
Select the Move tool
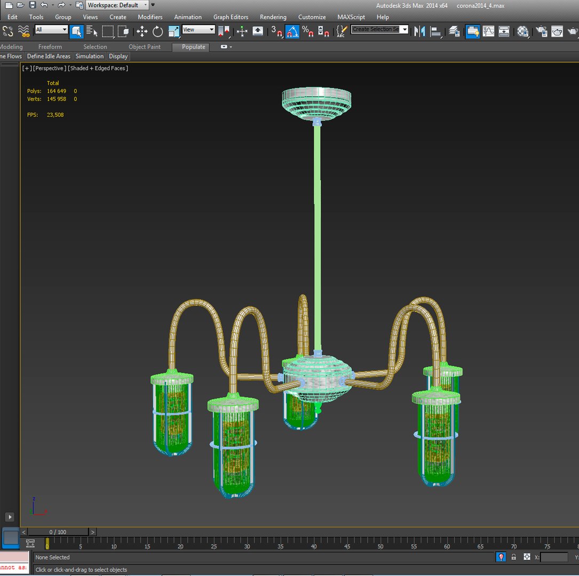[x=142, y=31]
